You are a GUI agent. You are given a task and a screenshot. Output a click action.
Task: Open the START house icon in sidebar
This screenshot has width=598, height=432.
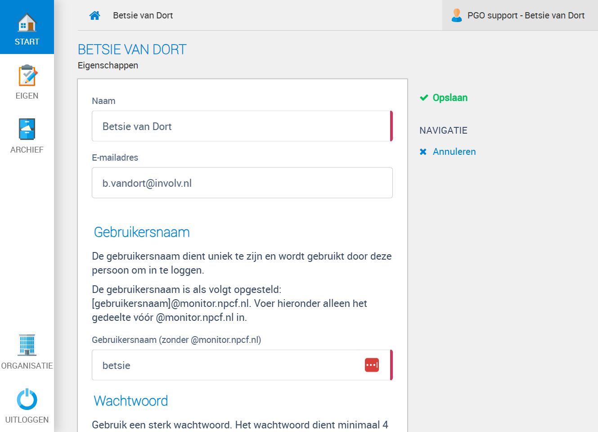(x=27, y=22)
